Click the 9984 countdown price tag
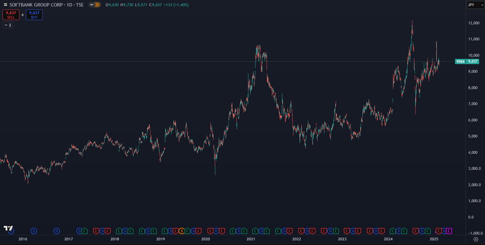 click(x=460, y=61)
